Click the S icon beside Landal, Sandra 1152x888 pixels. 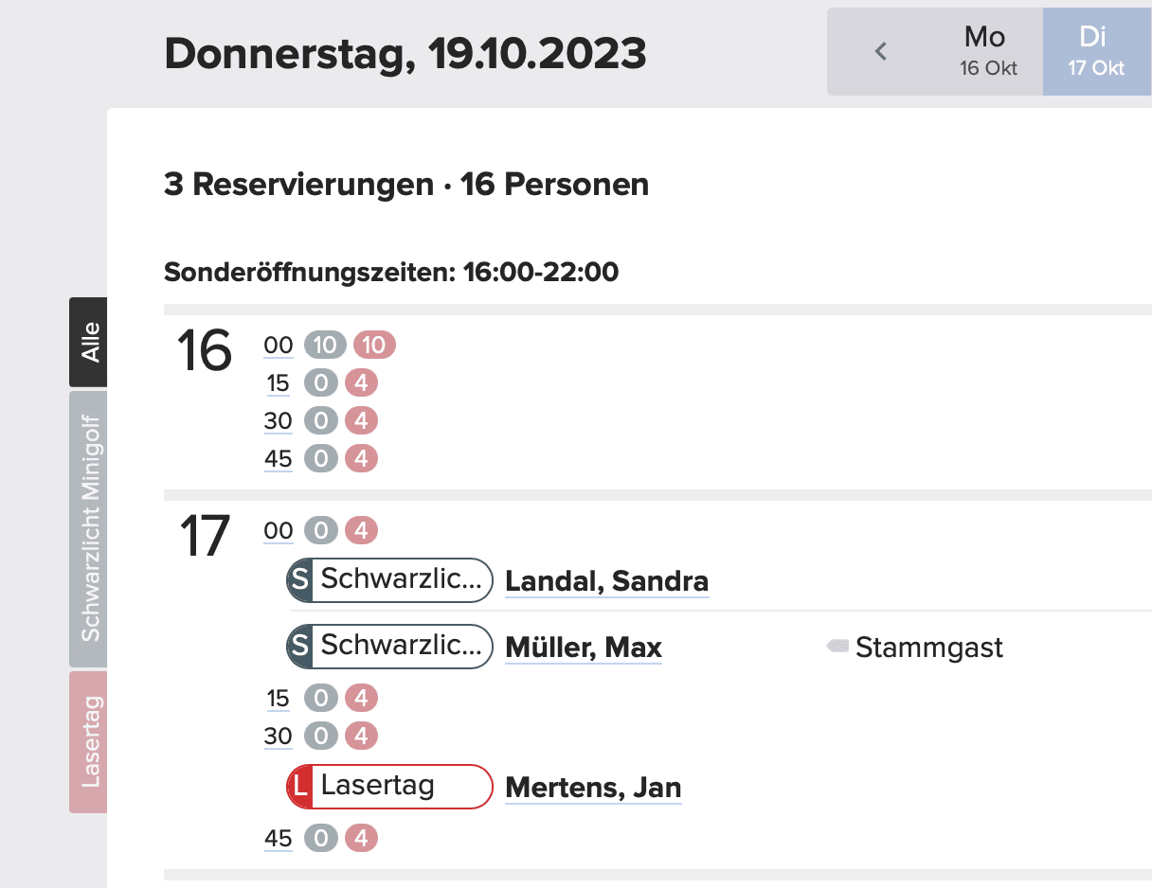(x=299, y=579)
